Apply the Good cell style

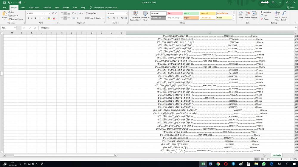click(191, 13)
